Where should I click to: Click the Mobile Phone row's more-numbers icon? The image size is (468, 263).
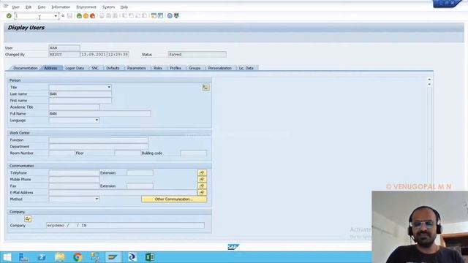pos(202,180)
